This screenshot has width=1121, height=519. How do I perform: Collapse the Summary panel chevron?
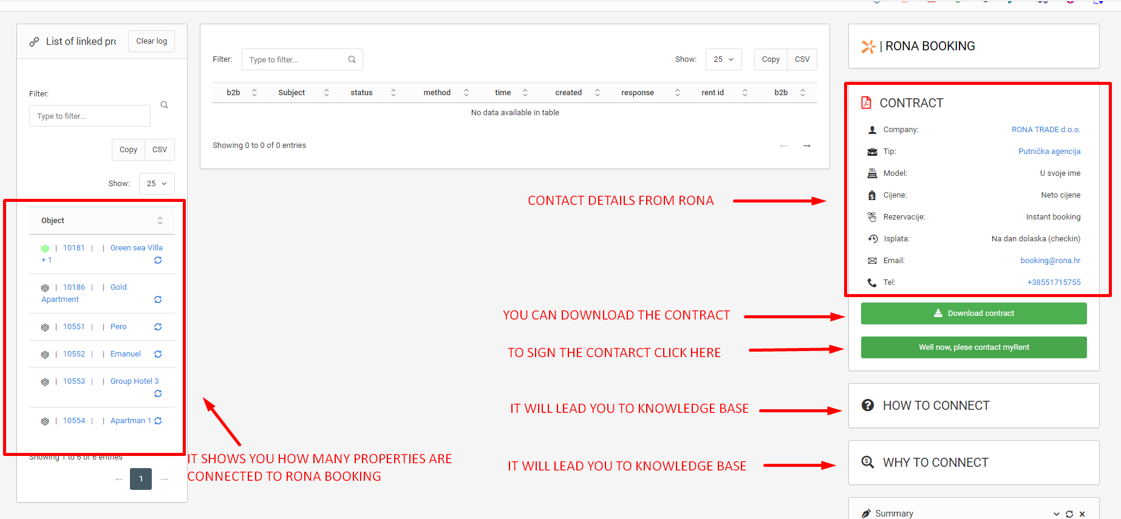tap(1057, 514)
